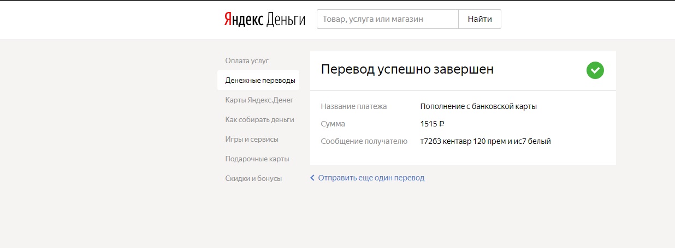Open the red Яндекс logo
The height and width of the screenshot is (248, 675).
coord(244,19)
